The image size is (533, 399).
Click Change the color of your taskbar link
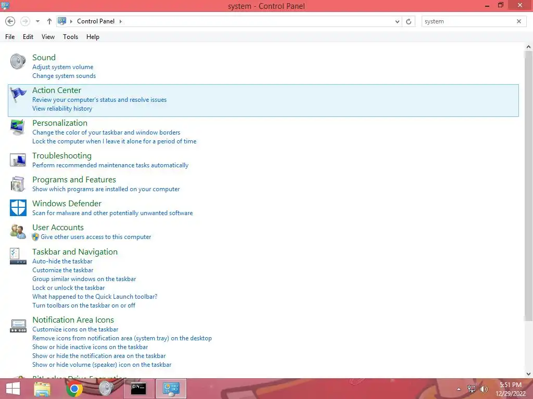coord(106,132)
